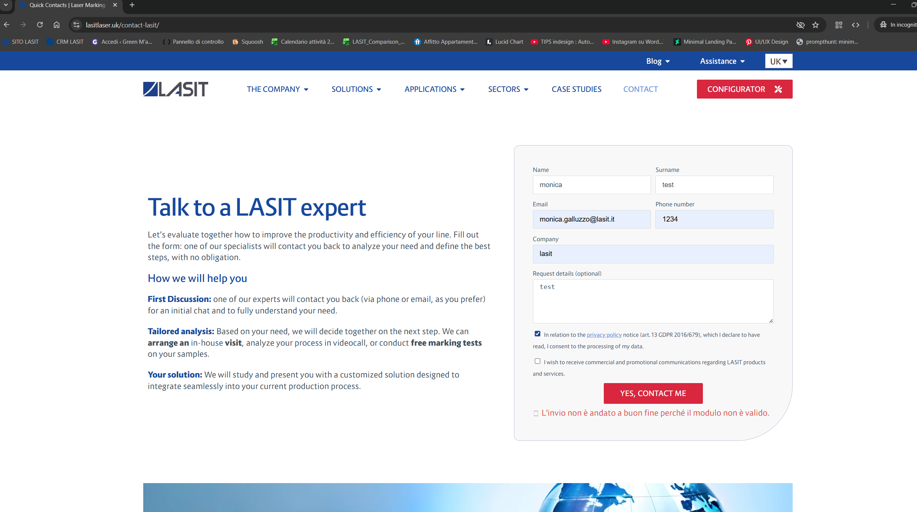Bookmark this page with star icon
This screenshot has width=917, height=512.
[815, 25]
